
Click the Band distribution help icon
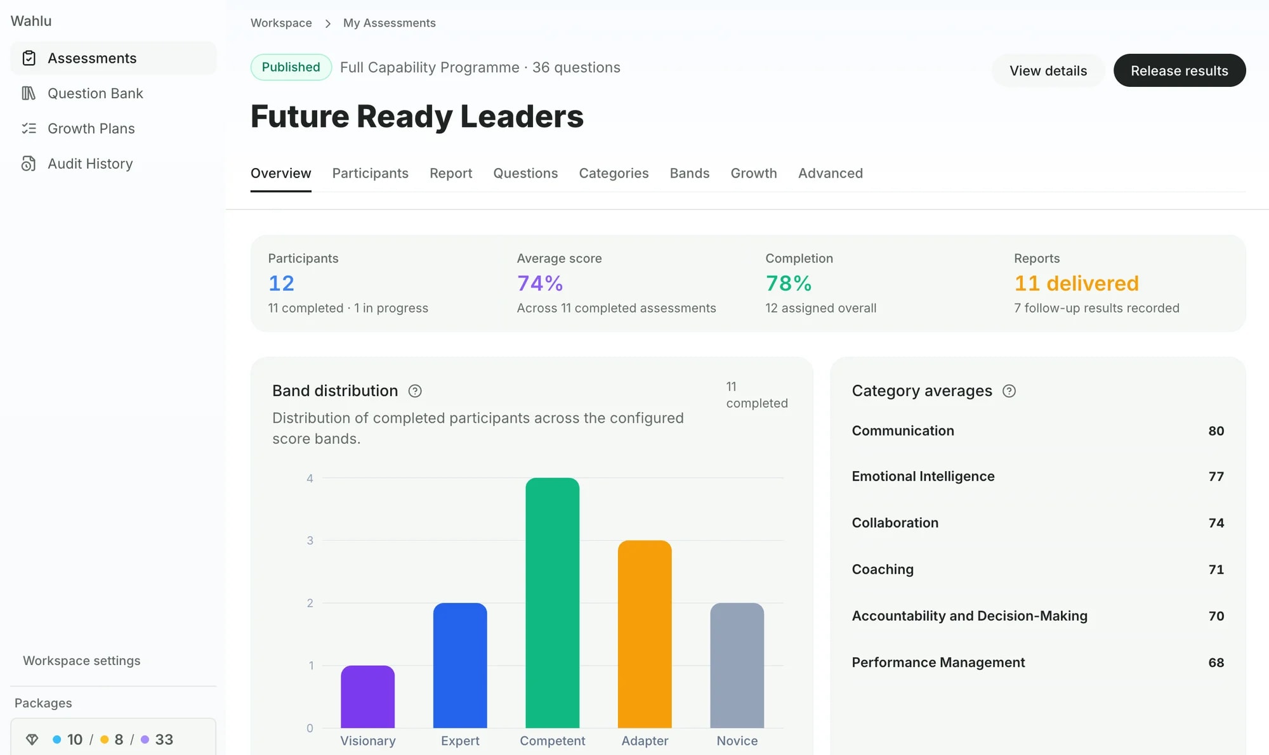tap(415, 391)
